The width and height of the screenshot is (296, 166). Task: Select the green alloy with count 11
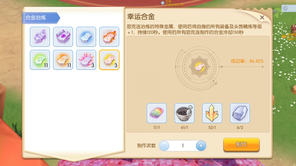click(x=40, y=60)
